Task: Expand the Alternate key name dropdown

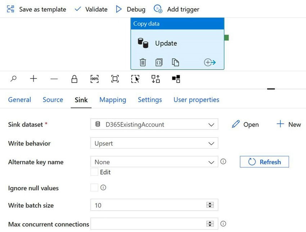Action: (x=211, y=162)
